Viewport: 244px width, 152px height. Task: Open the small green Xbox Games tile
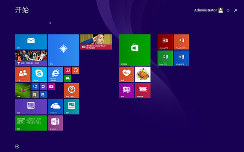pyautogui.click(x=67, y=78)
